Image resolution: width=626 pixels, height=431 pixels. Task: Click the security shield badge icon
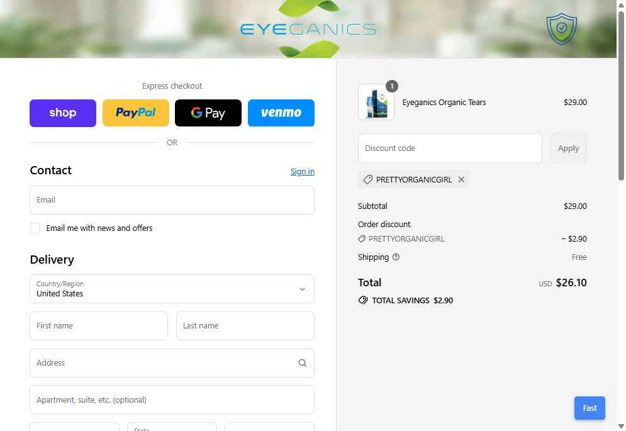[x=561, y=29]
